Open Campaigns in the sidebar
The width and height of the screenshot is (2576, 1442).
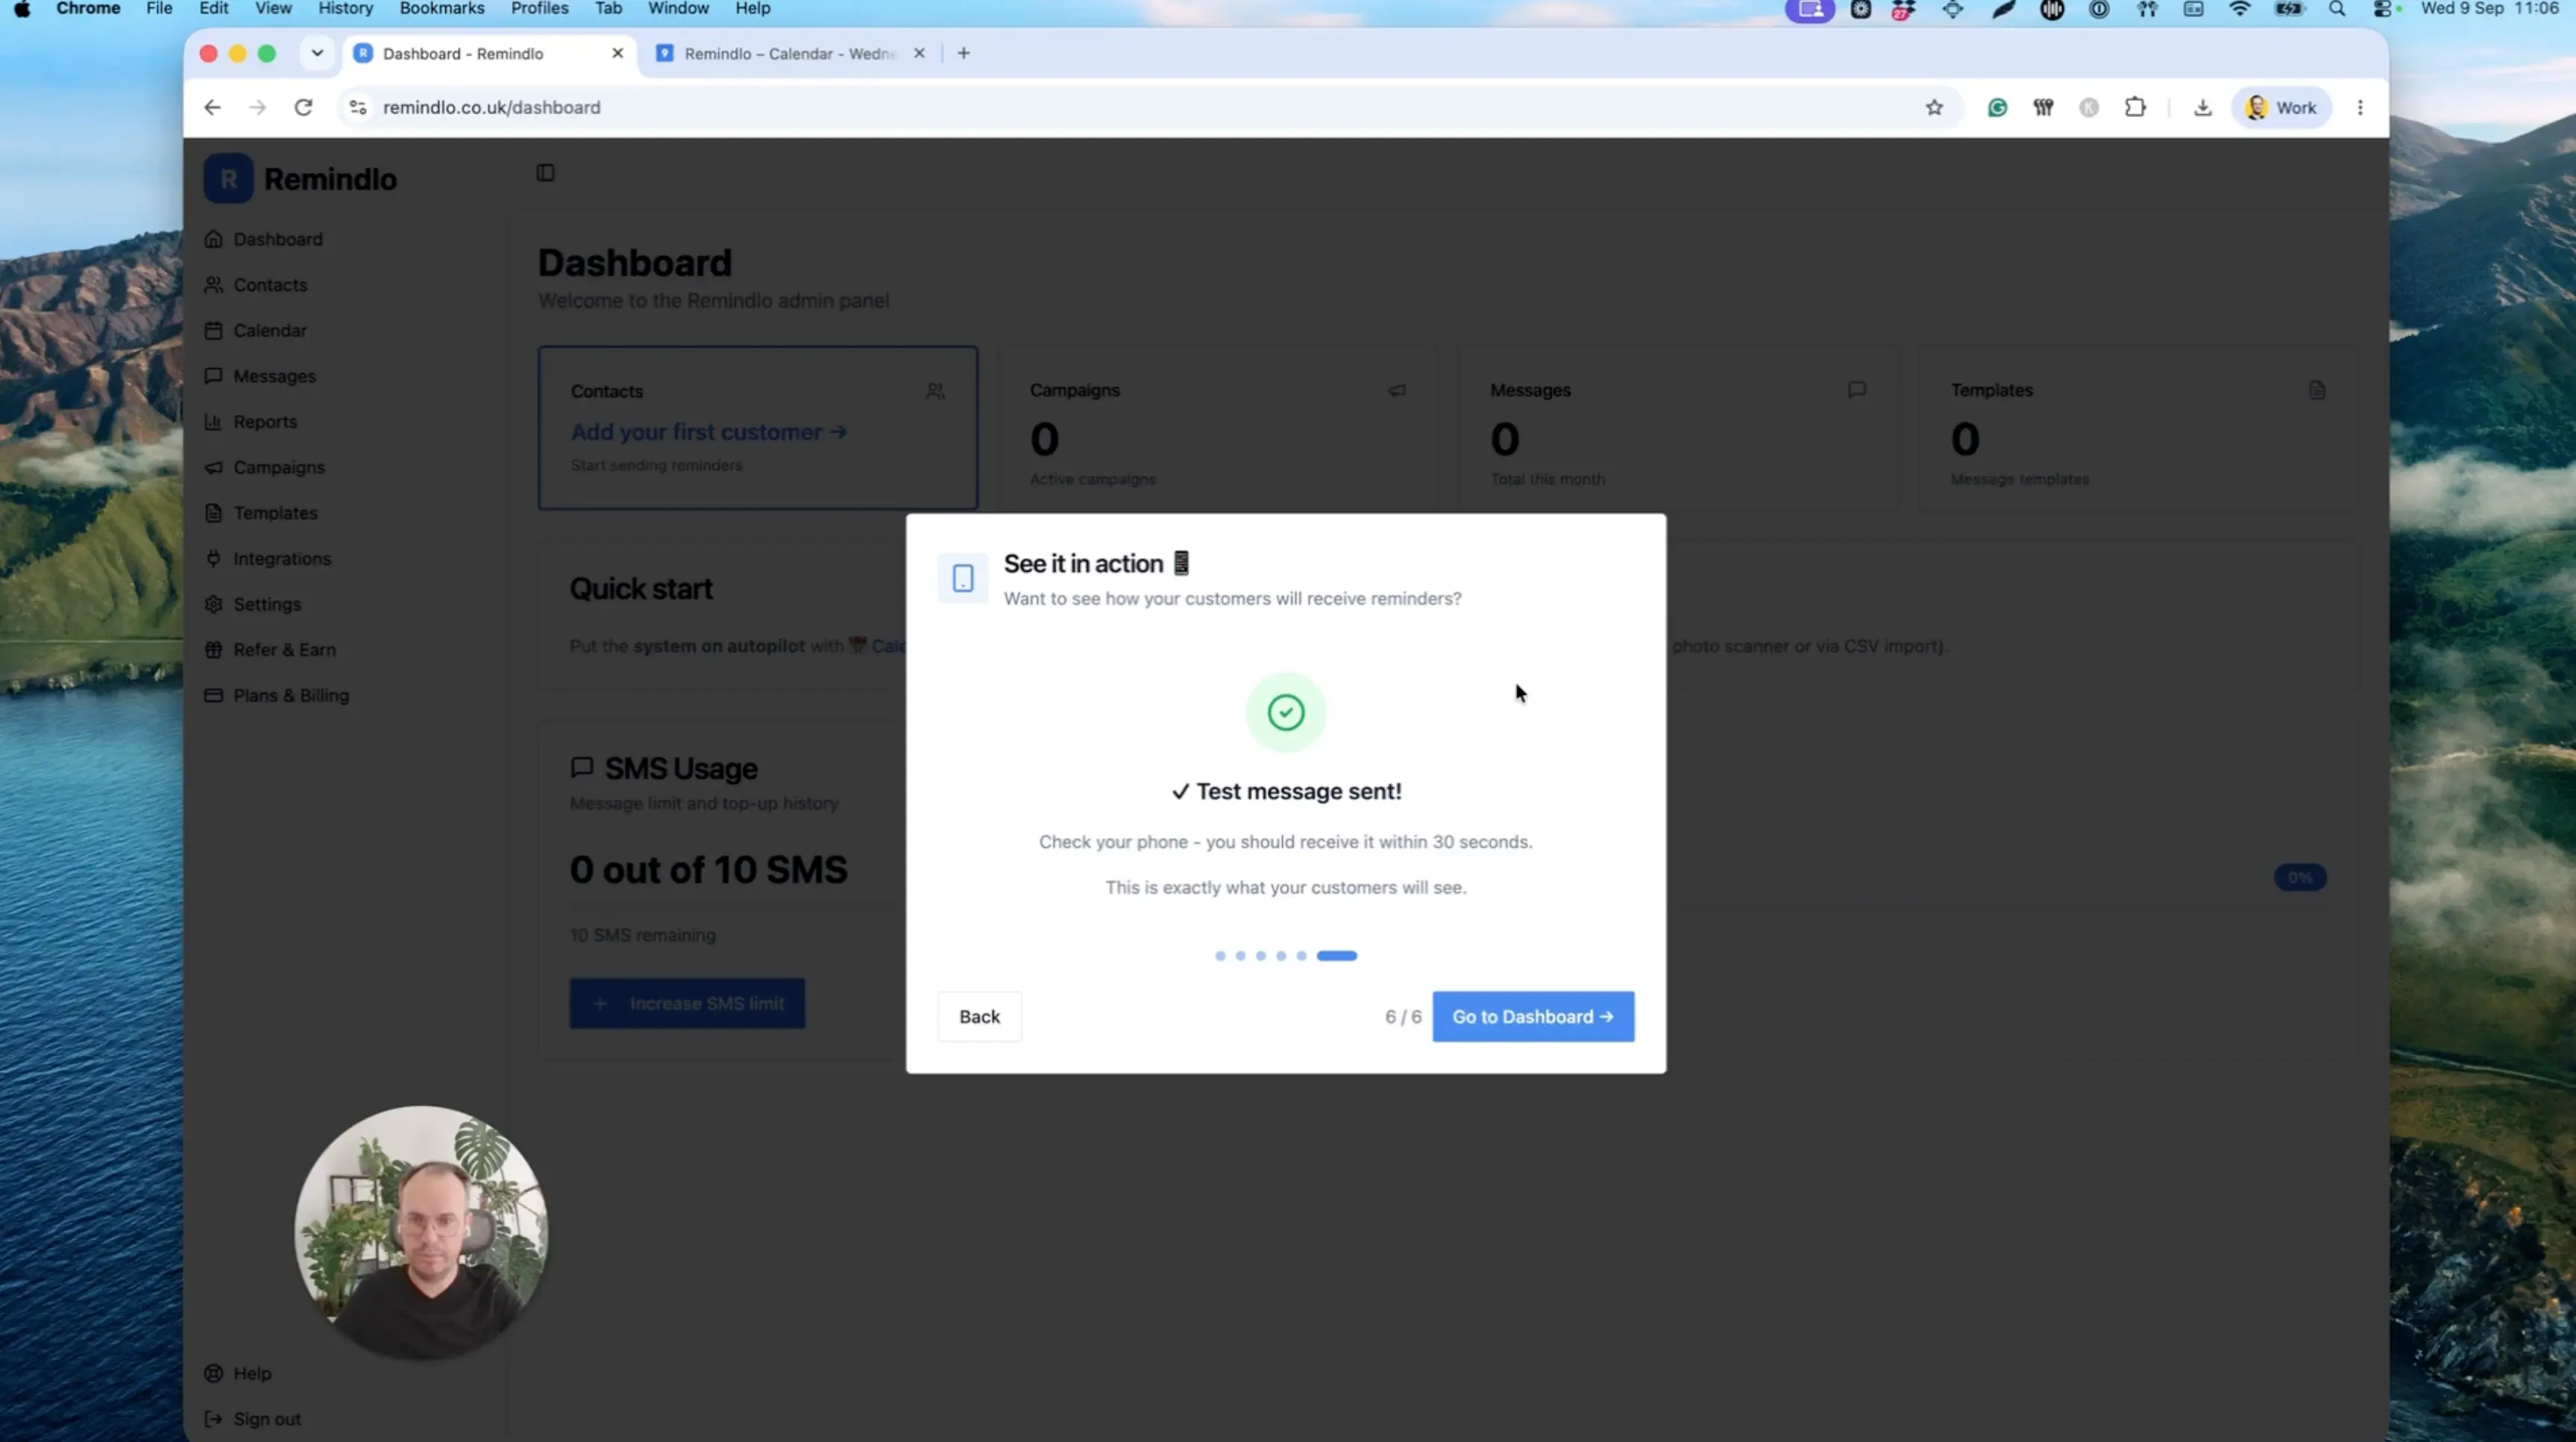click(279, 467)
